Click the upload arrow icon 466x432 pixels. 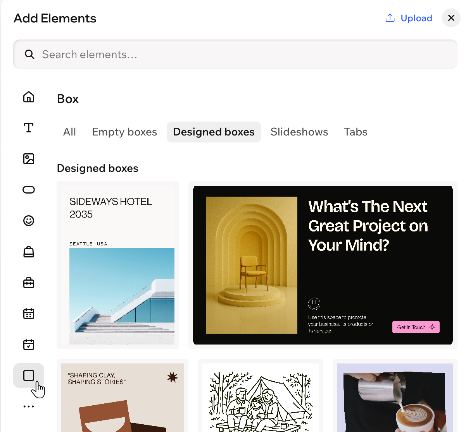click(390, 18)
